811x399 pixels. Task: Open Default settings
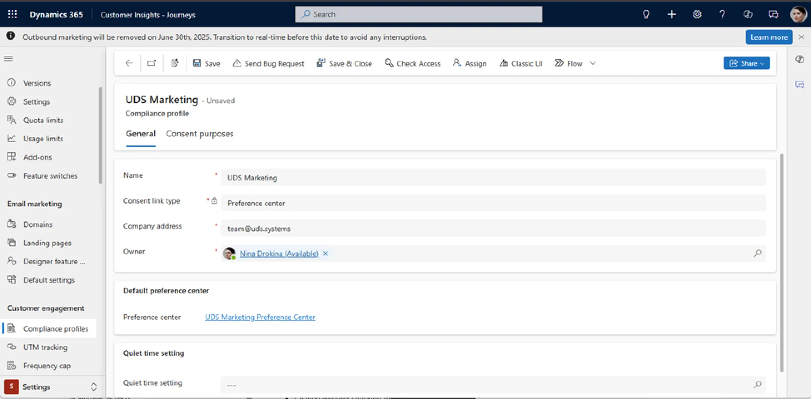pyautogui.click(x=50, y=280)
